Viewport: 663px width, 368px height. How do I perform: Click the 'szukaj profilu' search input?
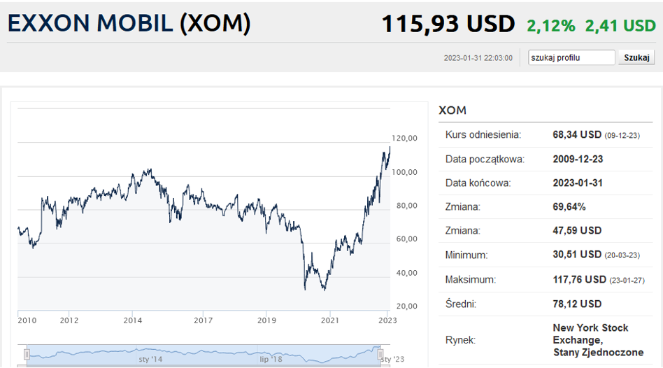point(571,57)
